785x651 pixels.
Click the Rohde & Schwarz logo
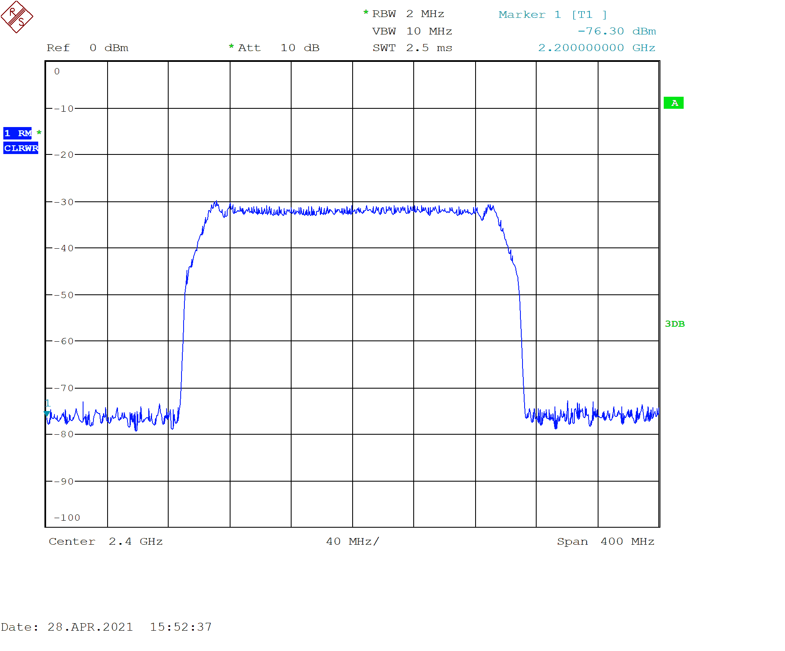[x=17, y=17]
